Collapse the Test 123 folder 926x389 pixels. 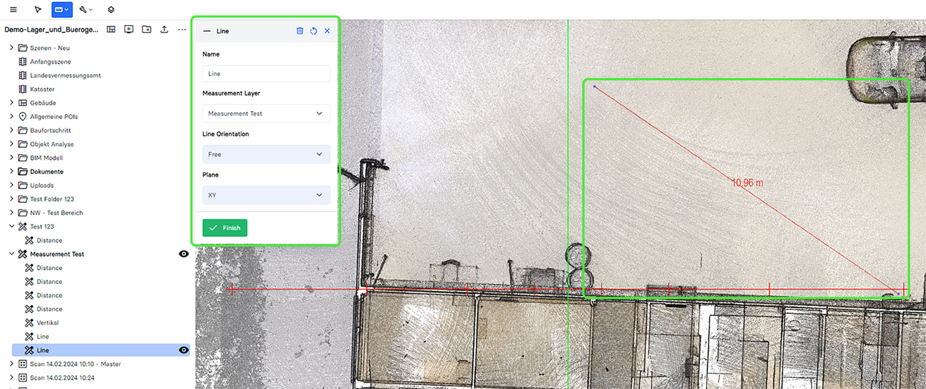pos(12,226)
